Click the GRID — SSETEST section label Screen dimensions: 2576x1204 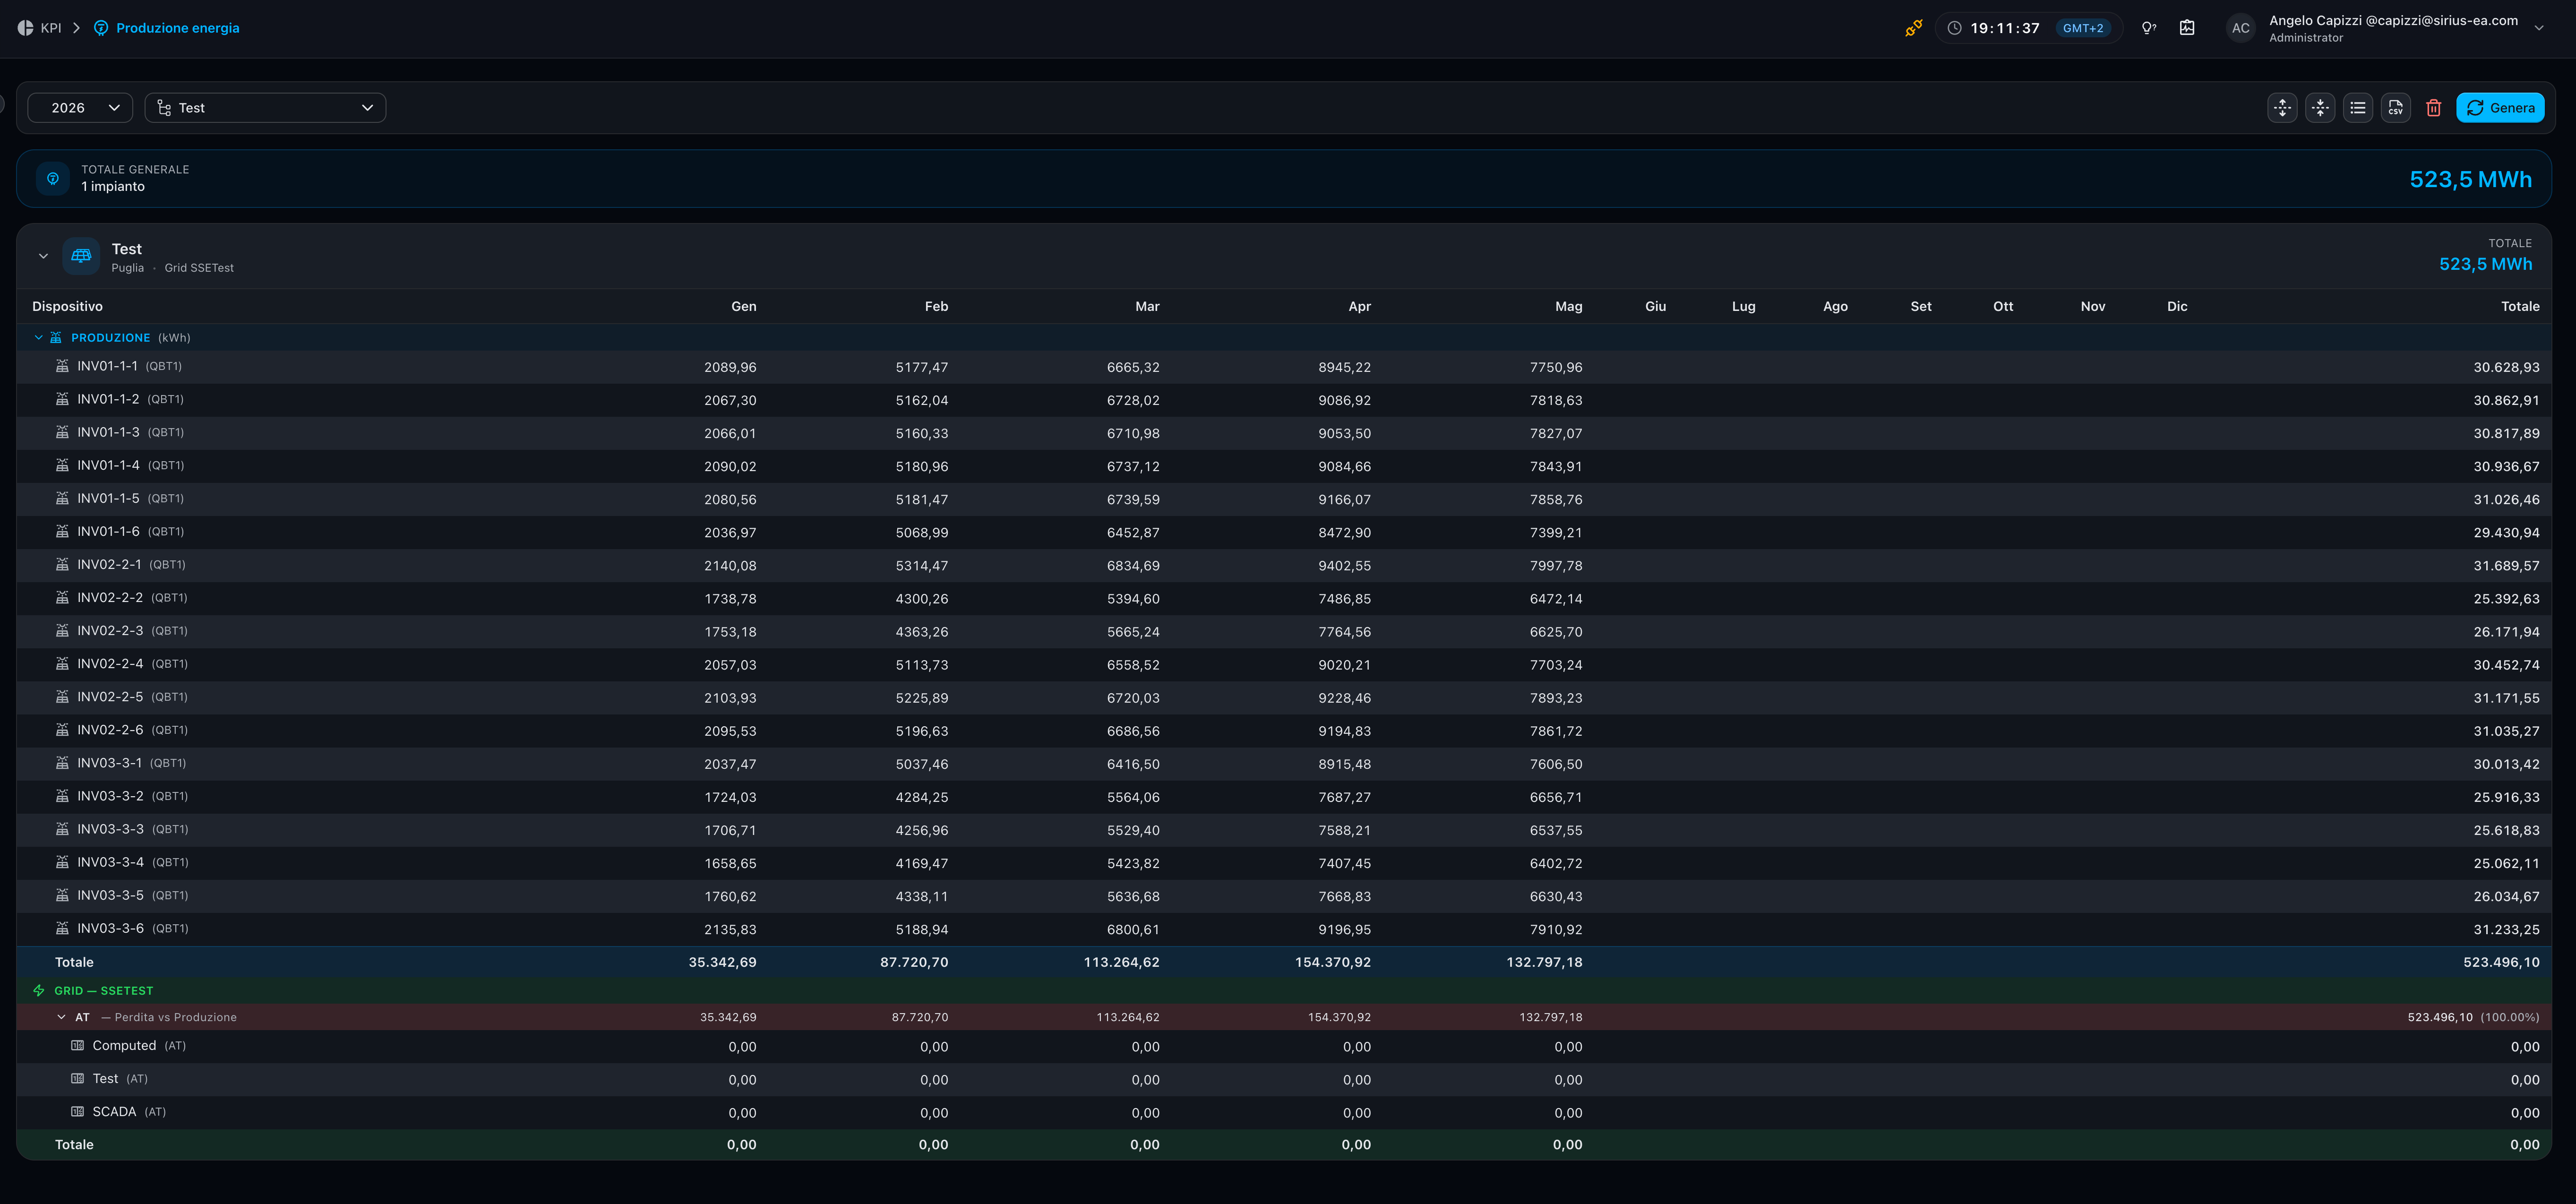pyautogui.click(x=104, y=991)
